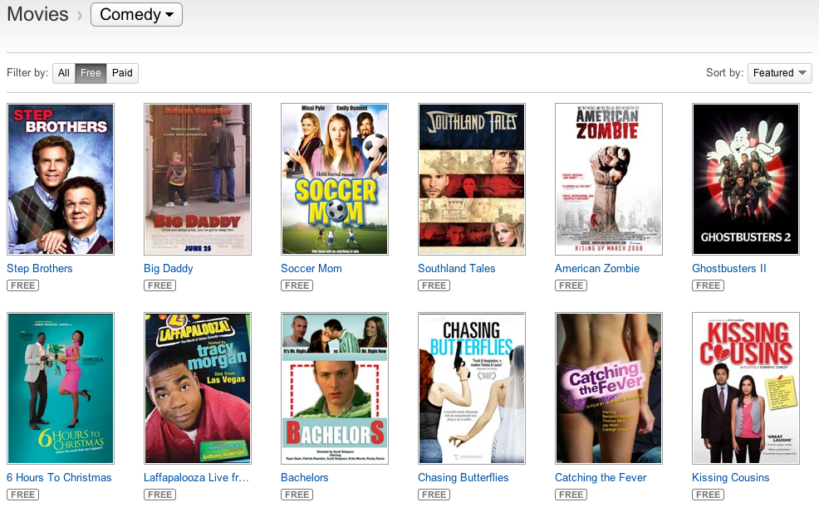Switch filter to Paid movies
819x507 pixels.
[122, 73]
